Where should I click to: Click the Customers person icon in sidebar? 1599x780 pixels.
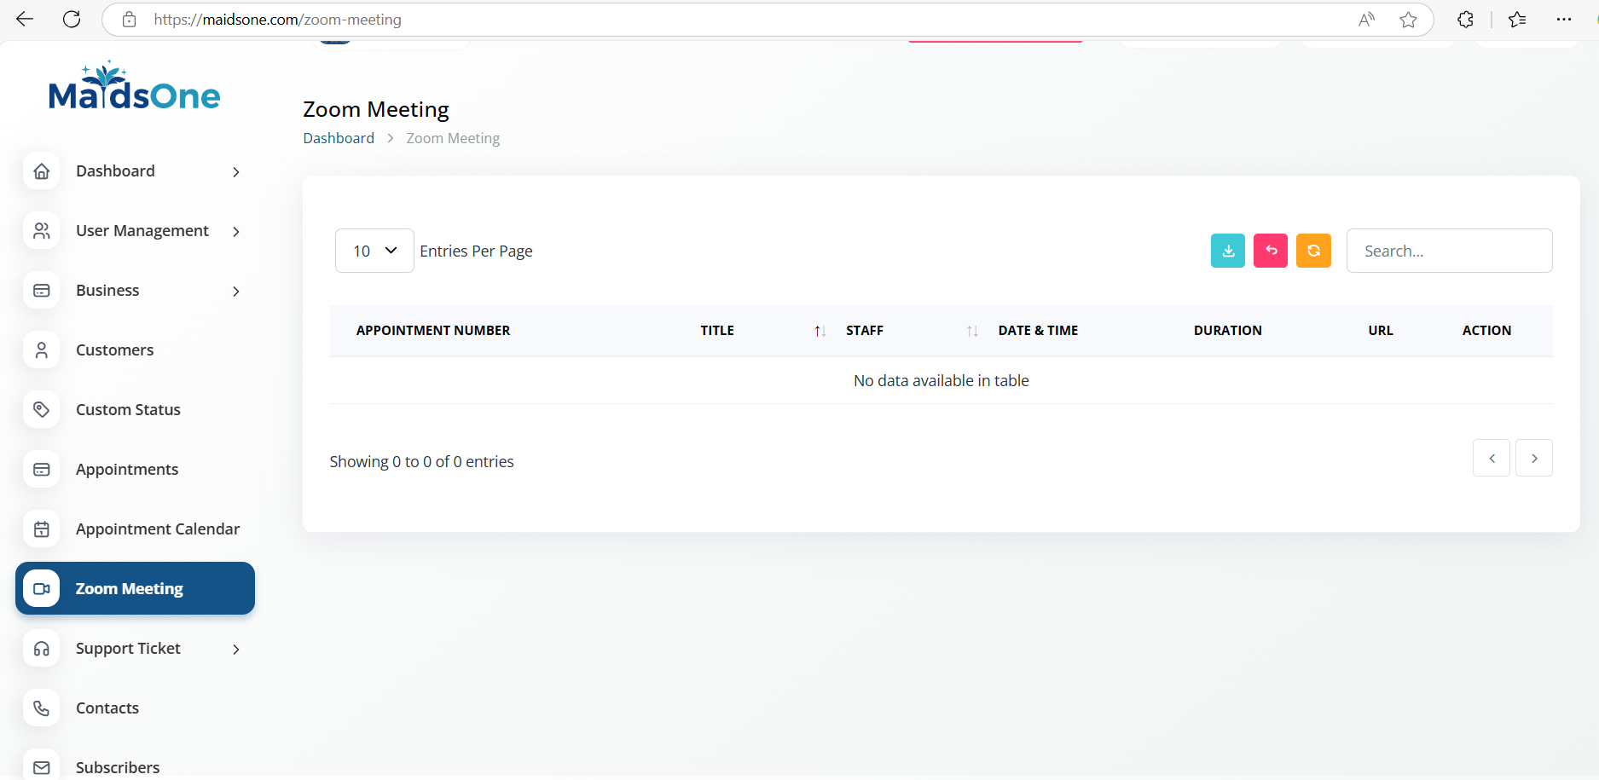[x=41, y=350]
